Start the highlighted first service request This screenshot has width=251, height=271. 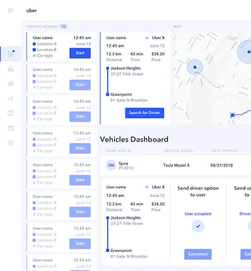pos(80,53)
